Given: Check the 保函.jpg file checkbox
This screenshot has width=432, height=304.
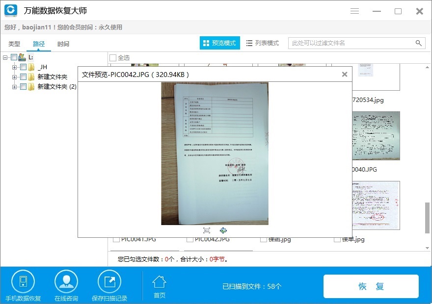Looking at the screenshot, I should [263, 240].
